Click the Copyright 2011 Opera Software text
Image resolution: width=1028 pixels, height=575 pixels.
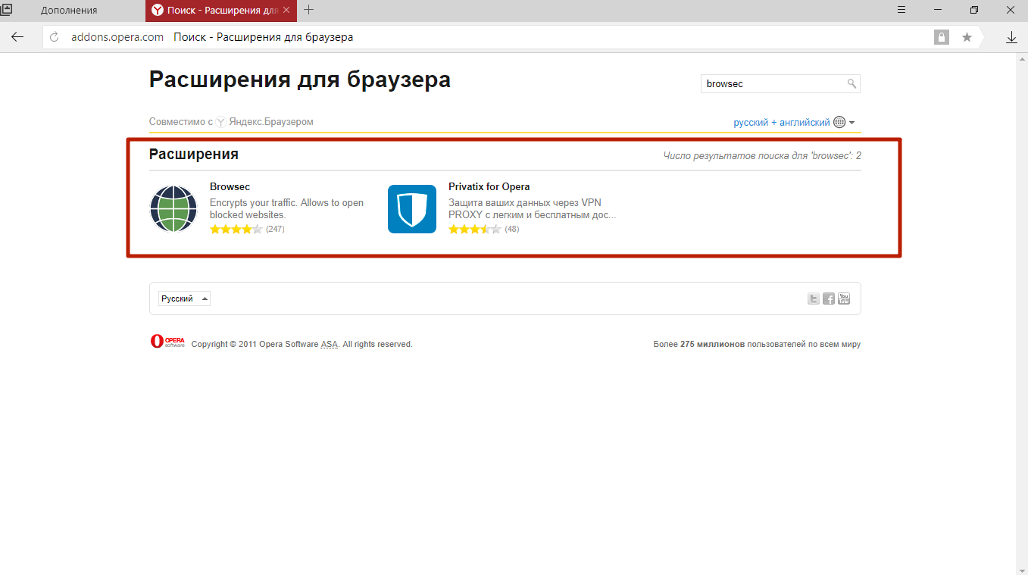(302, 344)
